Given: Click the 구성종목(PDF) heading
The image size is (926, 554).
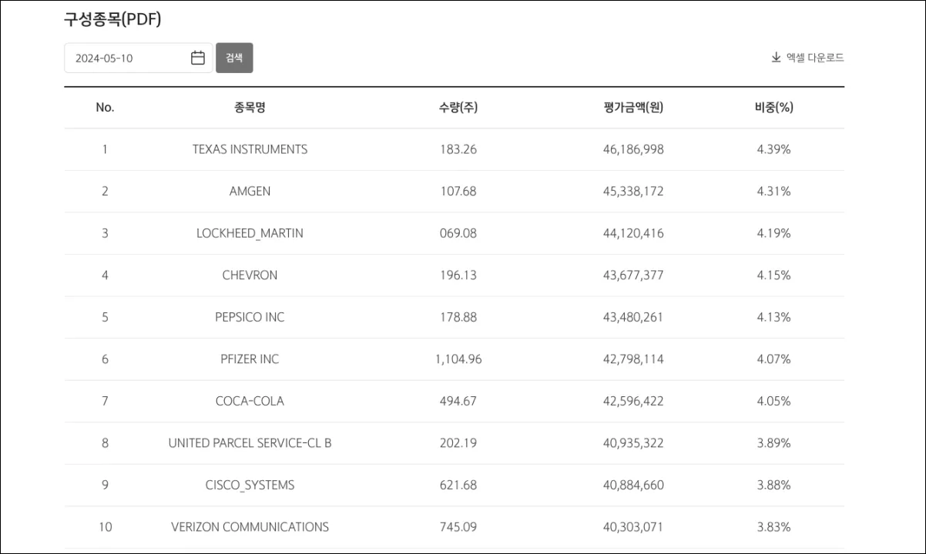Looking at the screenshot, I should (x=112, y=20).
